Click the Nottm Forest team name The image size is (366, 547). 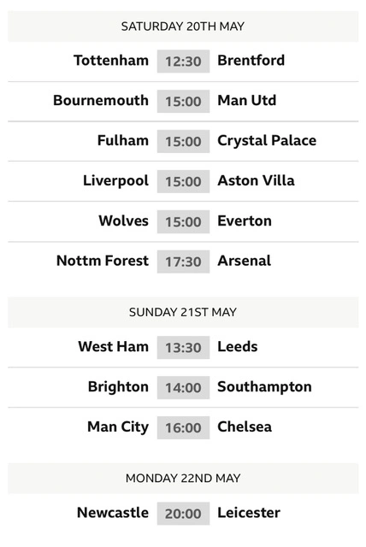pyautogui.click(x=103, y=261)
